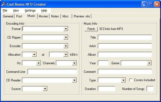Click the Comment text field
161x102 pixels.
[x=125, y=72]
